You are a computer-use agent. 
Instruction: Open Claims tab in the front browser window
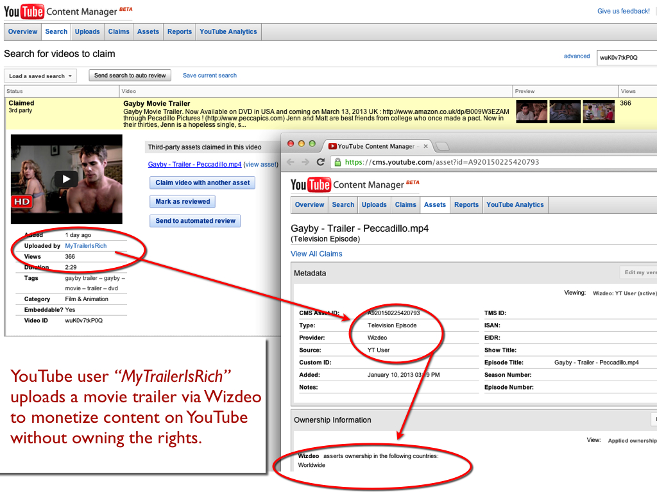click(405, 205)
